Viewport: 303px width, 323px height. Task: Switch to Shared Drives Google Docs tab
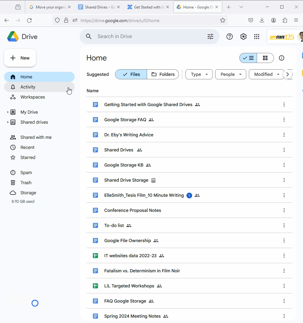[99, 7]
